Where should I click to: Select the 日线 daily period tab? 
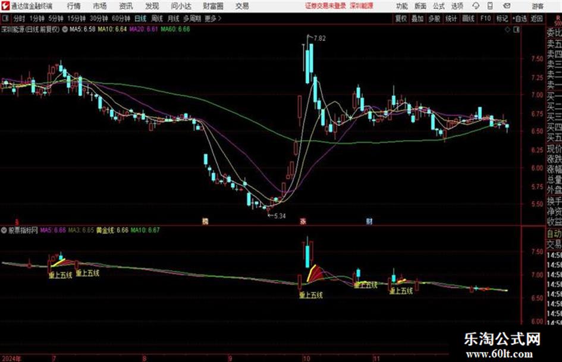point(140,18)
